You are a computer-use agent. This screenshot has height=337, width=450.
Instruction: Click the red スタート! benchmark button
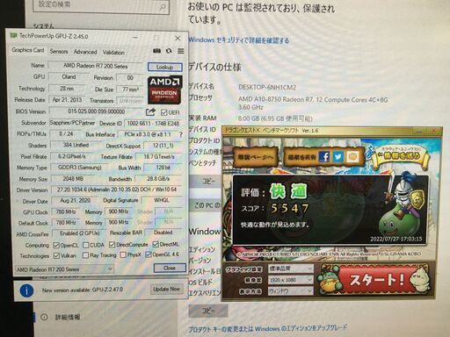(376, 280)
